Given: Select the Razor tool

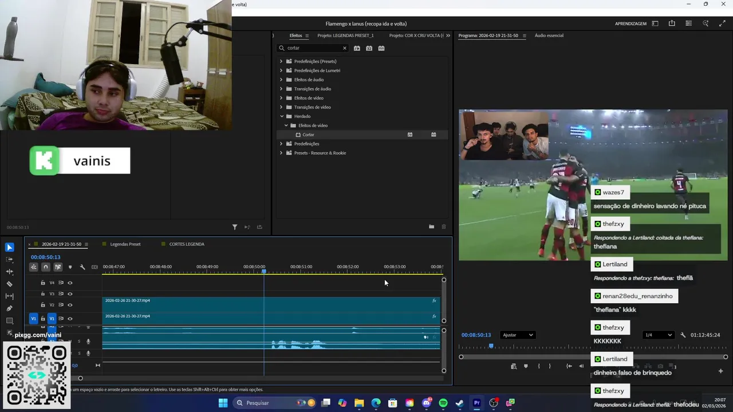Looking at the screenshot, I should 9,284.
